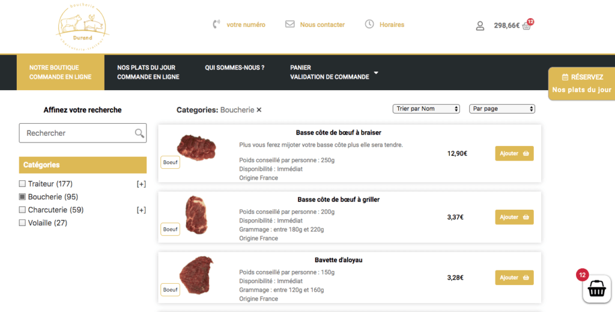Toggle the Charcuterie (59) checkbox
615x312 pixels.
tap(22, 210)
